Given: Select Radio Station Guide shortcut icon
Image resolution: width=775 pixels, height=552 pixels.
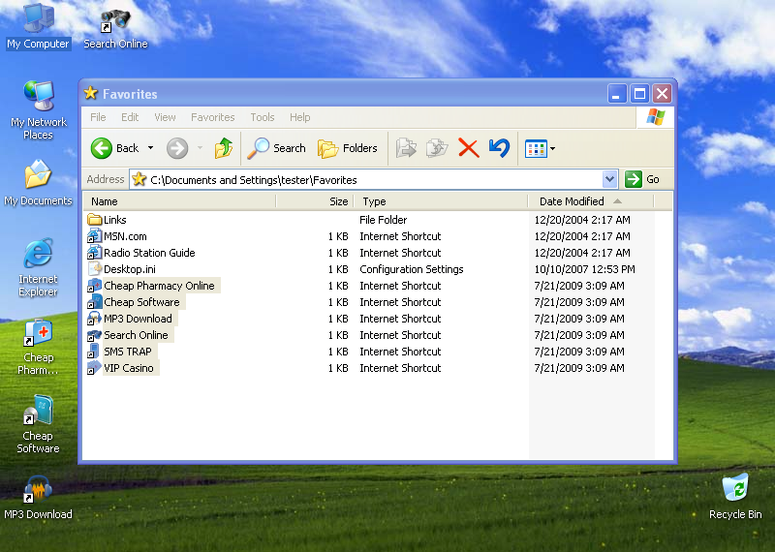Looking at the screenshot, I should (x=94, y=252).
